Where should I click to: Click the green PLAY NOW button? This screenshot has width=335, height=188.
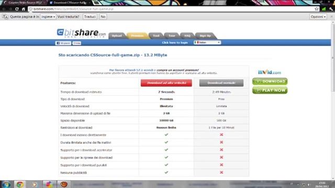(270, 90)
